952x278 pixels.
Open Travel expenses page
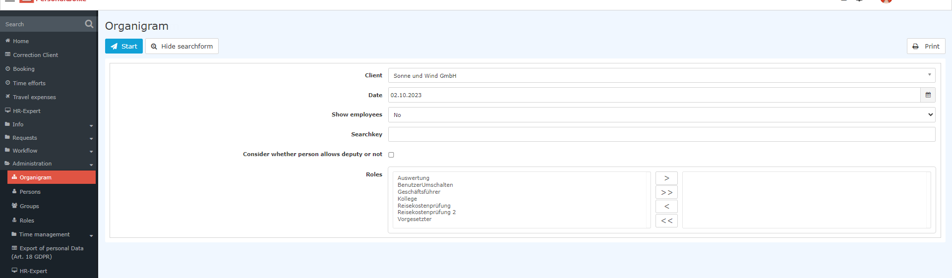pos(34,97)
